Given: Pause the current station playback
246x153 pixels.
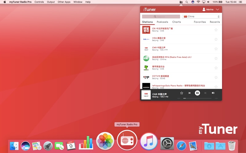Looking at the screenshot, I should (197, 93).
